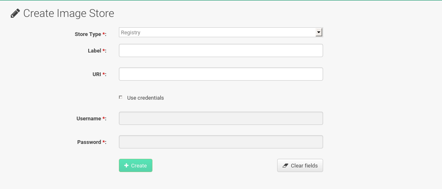Click the Store Type field label
The width and height of the screenshot is (442, 189).
click(x=88, y=34)
